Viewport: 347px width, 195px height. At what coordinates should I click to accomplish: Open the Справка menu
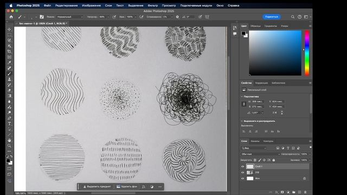click(234, 5)
